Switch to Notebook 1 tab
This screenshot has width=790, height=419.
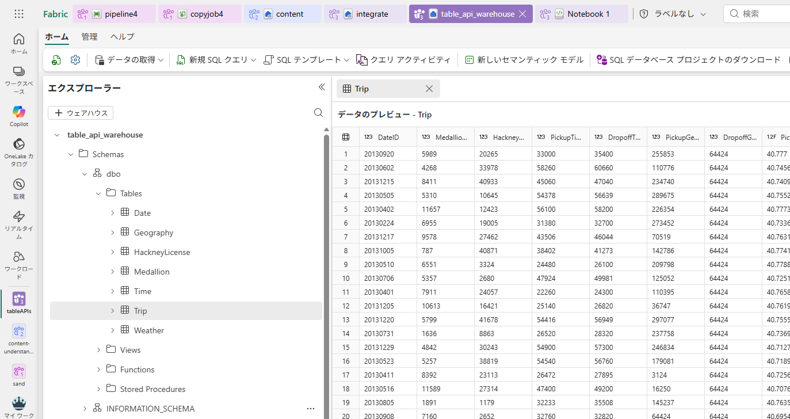581,14
